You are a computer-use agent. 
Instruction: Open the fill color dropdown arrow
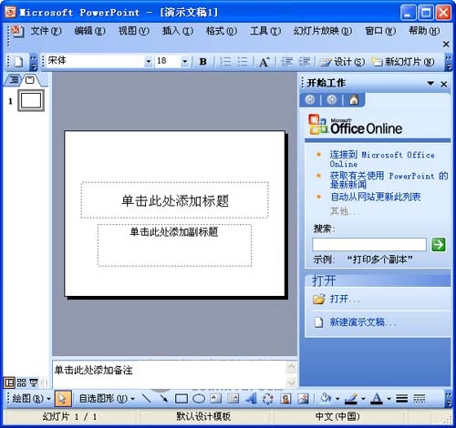pyautogui.click(x=337, y=399)
